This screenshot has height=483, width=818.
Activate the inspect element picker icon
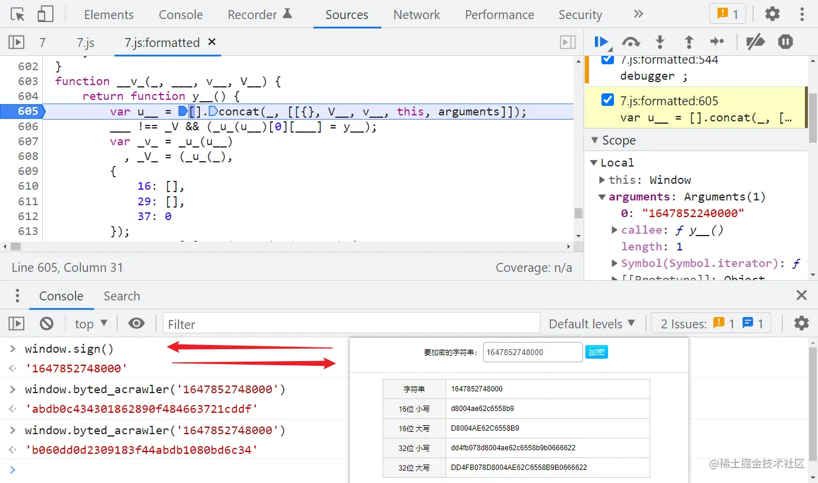pos(18,14)
